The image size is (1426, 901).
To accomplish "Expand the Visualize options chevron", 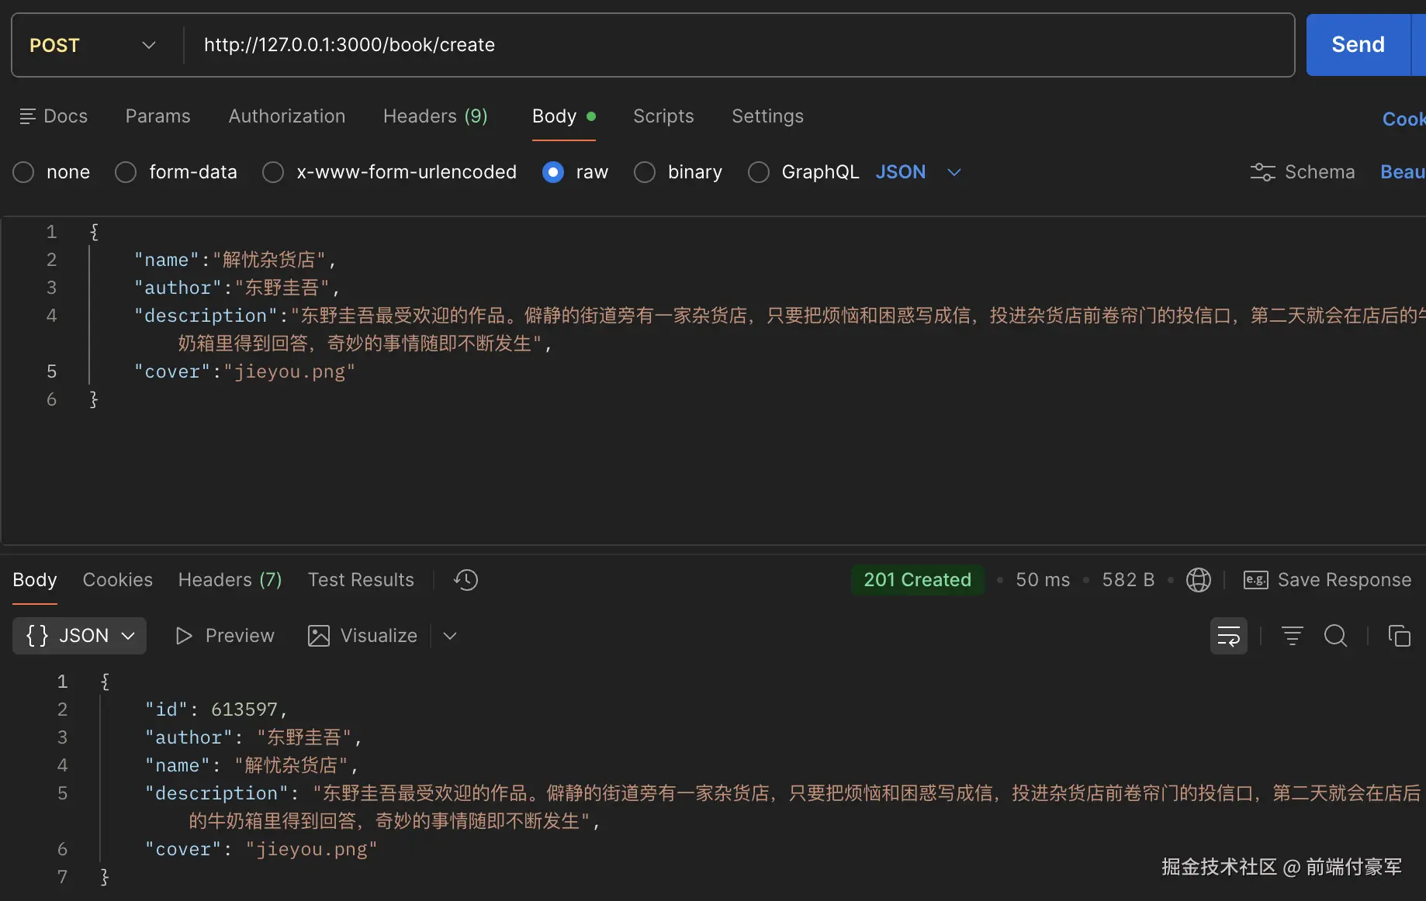I will click(450, 636).
